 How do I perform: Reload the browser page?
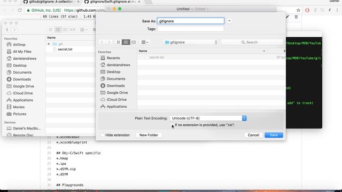20,10
